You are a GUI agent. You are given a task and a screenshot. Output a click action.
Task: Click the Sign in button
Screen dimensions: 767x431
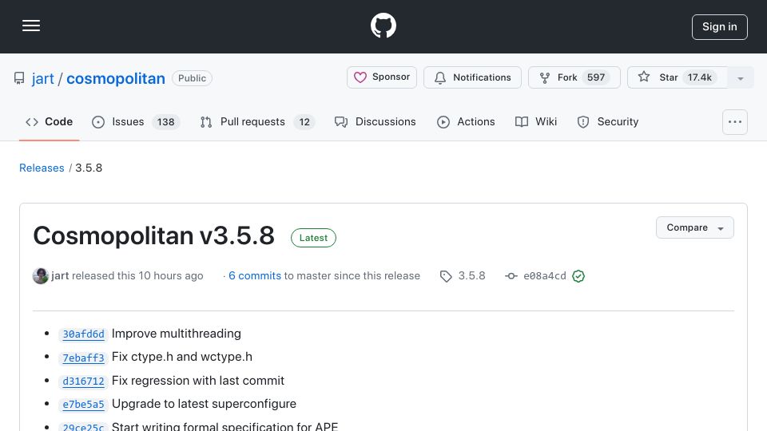(719, 27)
